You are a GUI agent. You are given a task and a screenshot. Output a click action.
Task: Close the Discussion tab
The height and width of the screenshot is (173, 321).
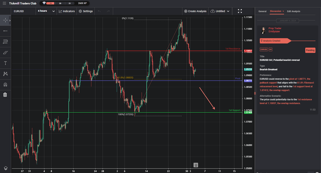283,11
